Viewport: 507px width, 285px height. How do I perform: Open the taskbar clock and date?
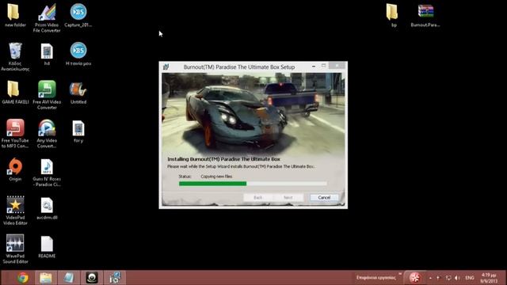489,278
